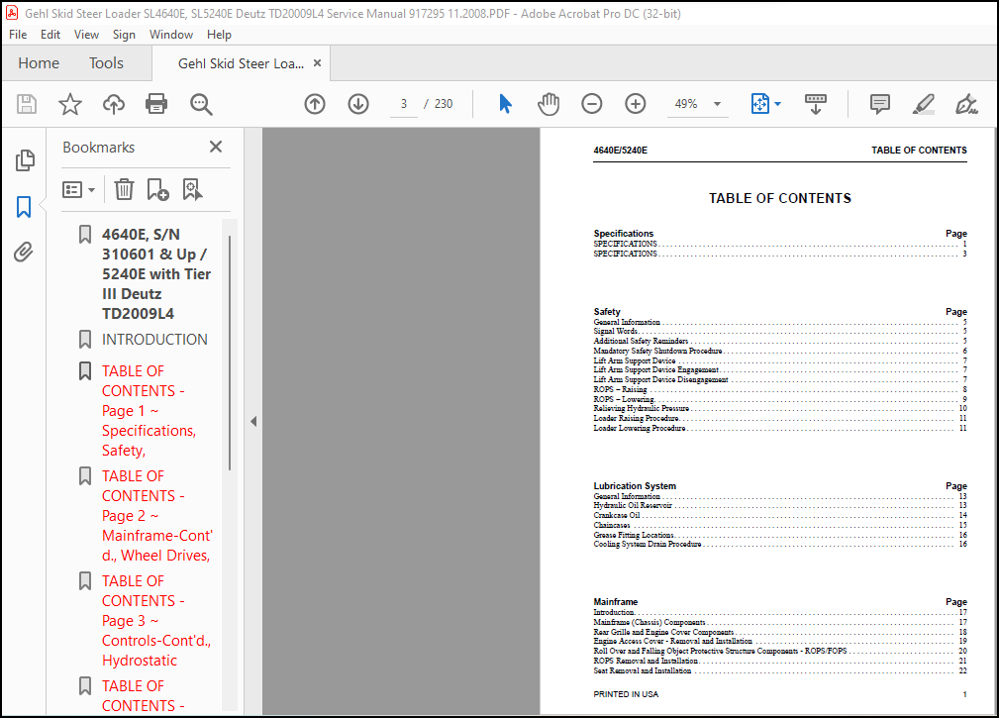Open the INTRODUCTION bookmark
The image size is (999, 718).
154,340
